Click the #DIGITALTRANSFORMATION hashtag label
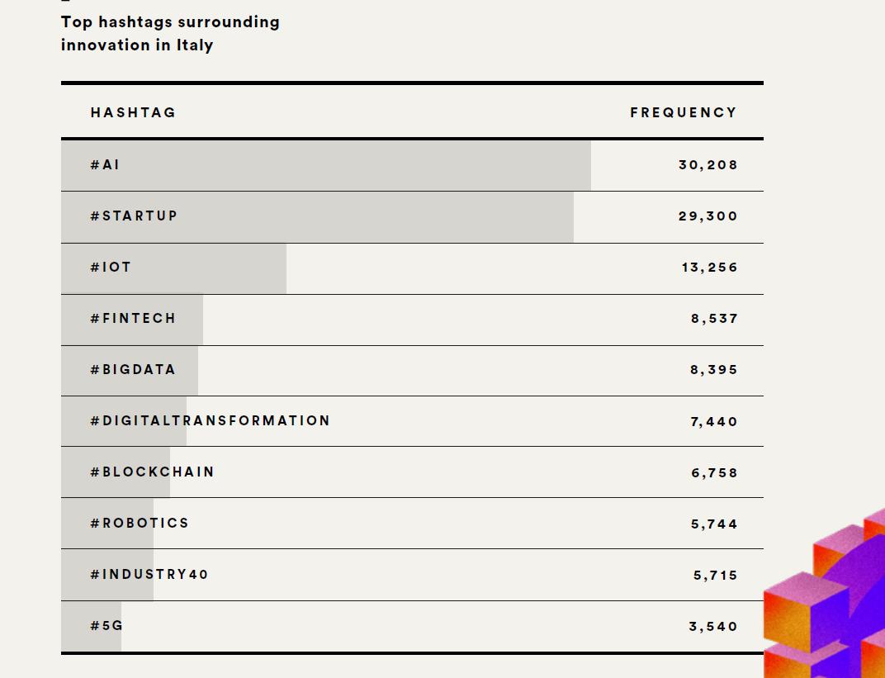This screenshot has width=885, height=678. point(210,420)
